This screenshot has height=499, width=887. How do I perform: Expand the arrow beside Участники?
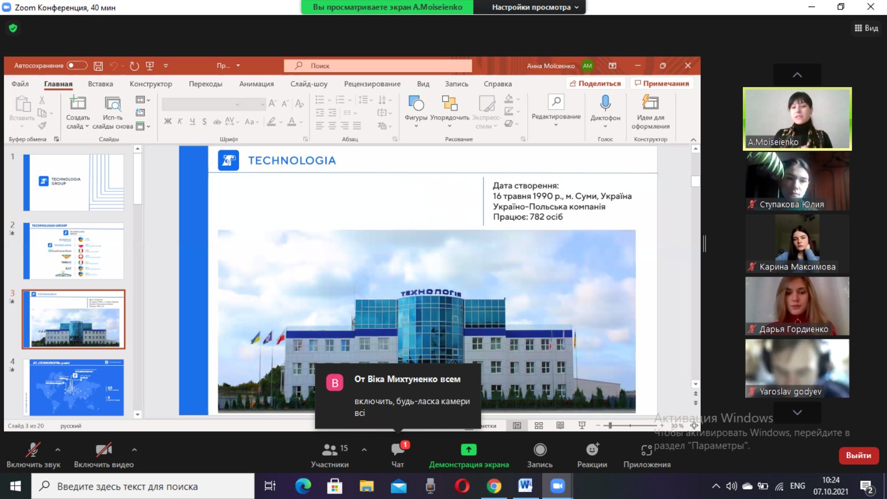[364, 450]
